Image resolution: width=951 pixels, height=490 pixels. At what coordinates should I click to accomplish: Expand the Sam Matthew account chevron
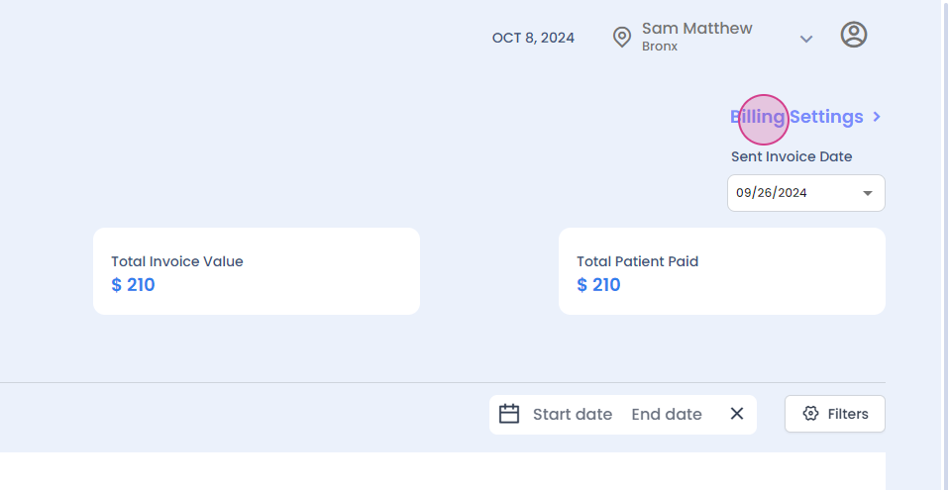(806, 39)
